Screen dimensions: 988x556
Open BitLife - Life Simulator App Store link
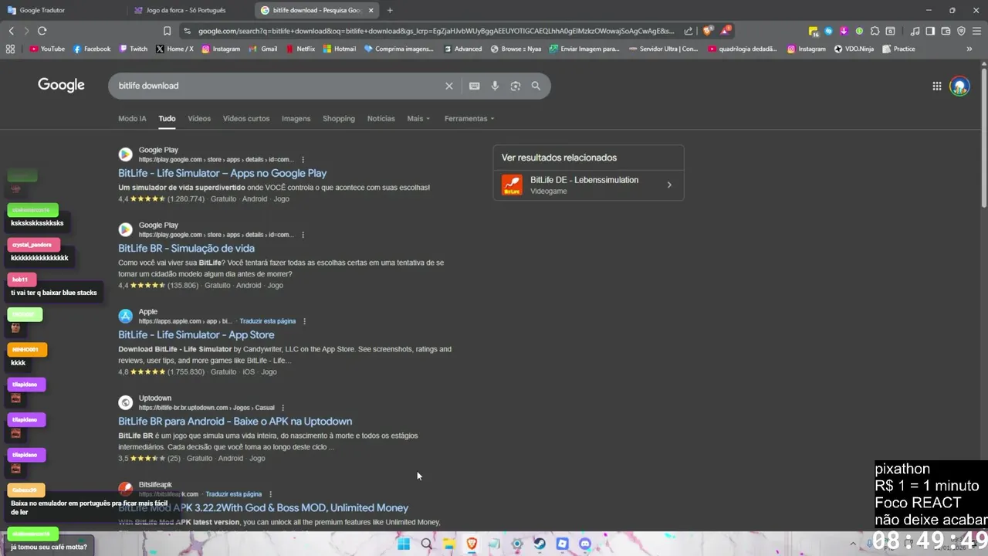click(x=196, y=334)
